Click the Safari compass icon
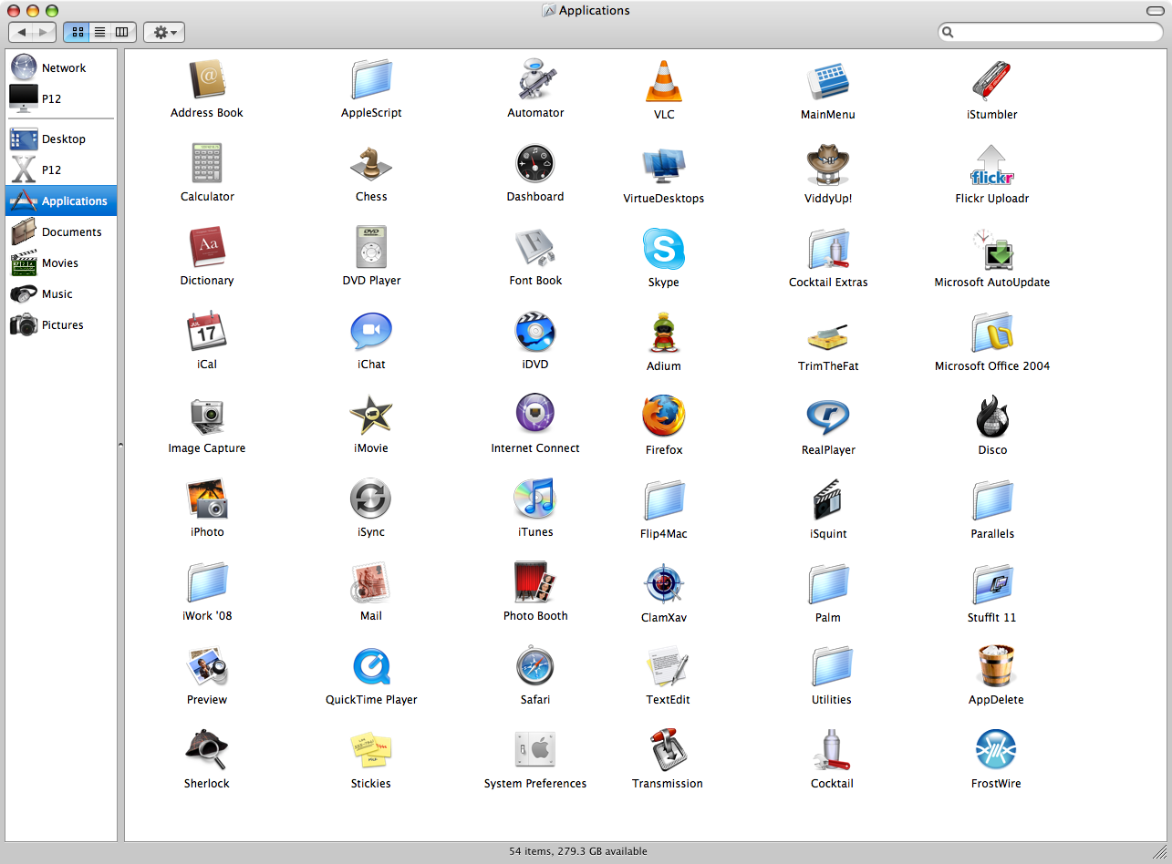Viewport: 1172px width, 864px height. coord(535,667)
